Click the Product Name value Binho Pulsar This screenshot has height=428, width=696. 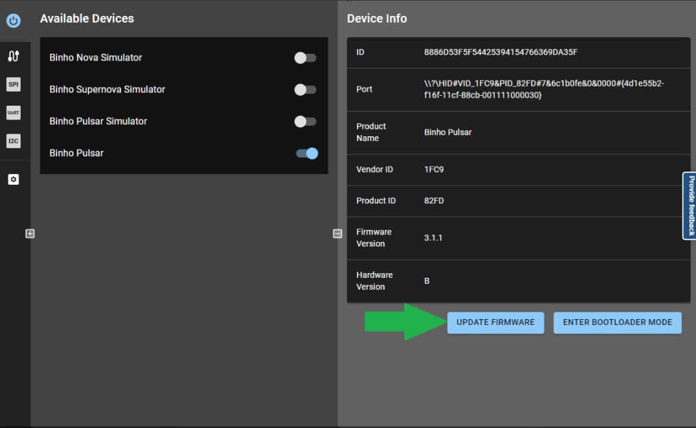[447, 132]
